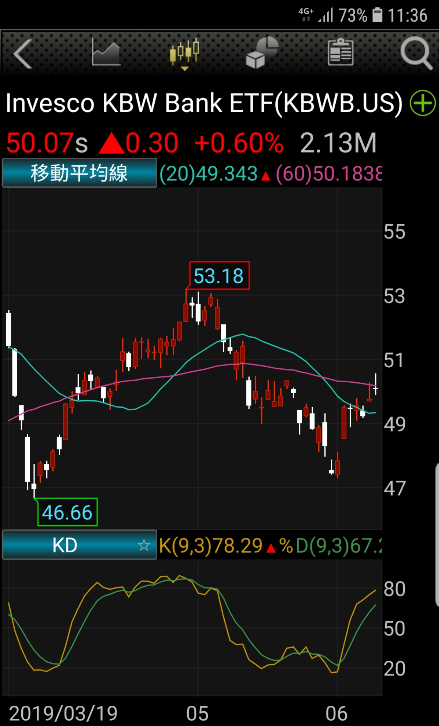Viewport: 439px width, 726px height.
Task: Tap the 11:36 clock in status bar
Action: pyautogui.click(x=407, y=15)
